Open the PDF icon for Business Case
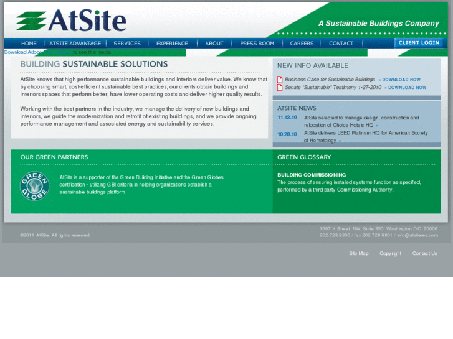 [x=280, y=80]
